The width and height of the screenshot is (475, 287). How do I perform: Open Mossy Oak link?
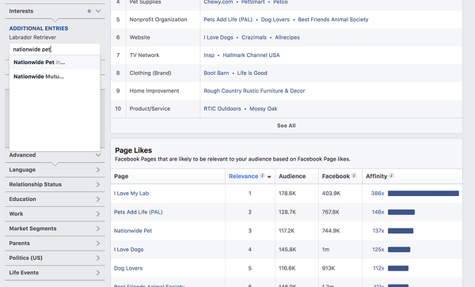pyautogui.click(x=264, y=108)
